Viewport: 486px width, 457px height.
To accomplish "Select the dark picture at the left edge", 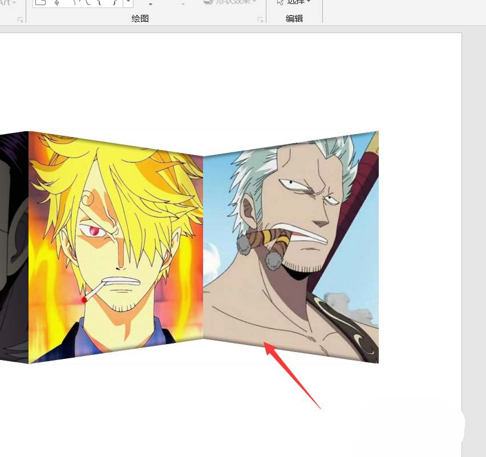I will (x=14, y=247).
